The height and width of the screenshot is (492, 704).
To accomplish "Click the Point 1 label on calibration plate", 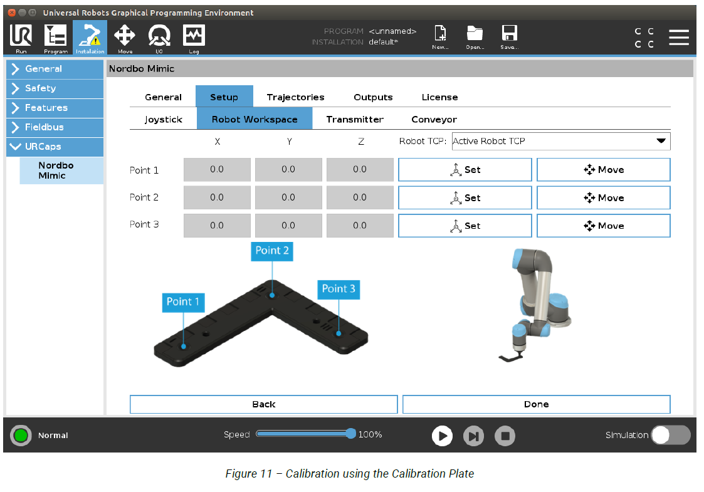I will (183, 302).
